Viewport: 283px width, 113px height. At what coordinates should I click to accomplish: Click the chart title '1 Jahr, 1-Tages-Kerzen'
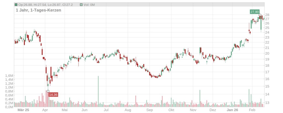click(x=38, y=10)
